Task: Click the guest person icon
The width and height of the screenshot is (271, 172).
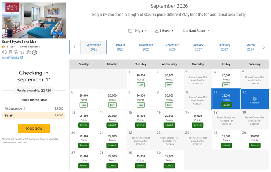Action: pyautogui.click(x=157, y=30)
